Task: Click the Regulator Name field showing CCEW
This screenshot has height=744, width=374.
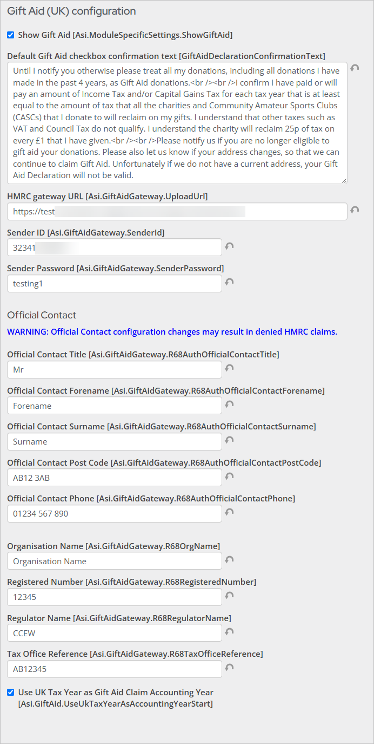Action: tap(115, 633)
